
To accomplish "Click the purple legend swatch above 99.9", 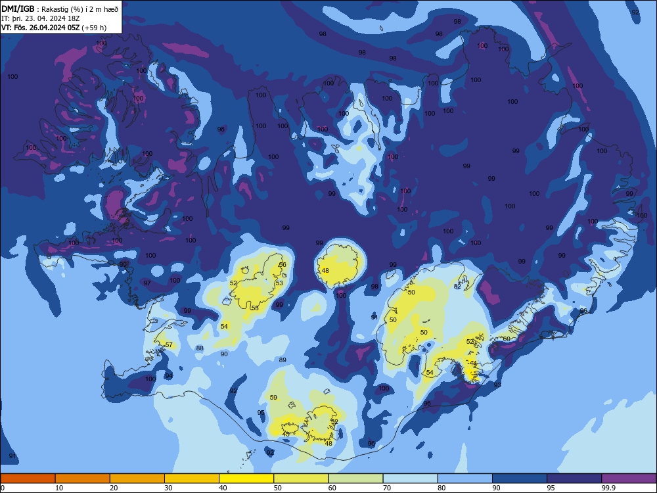I will tap(629, 479).
